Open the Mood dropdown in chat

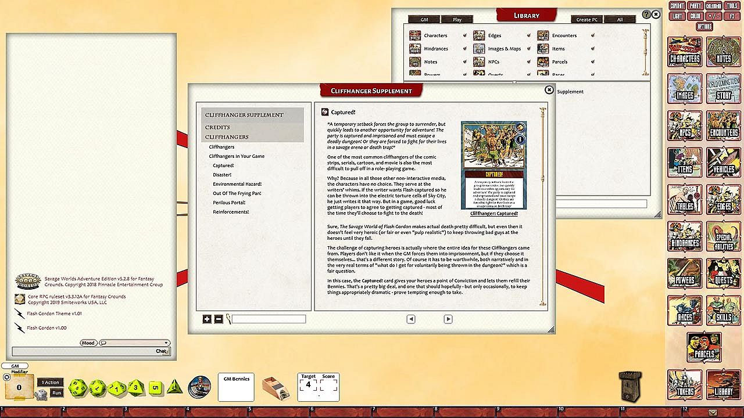(x=134, y=343)
